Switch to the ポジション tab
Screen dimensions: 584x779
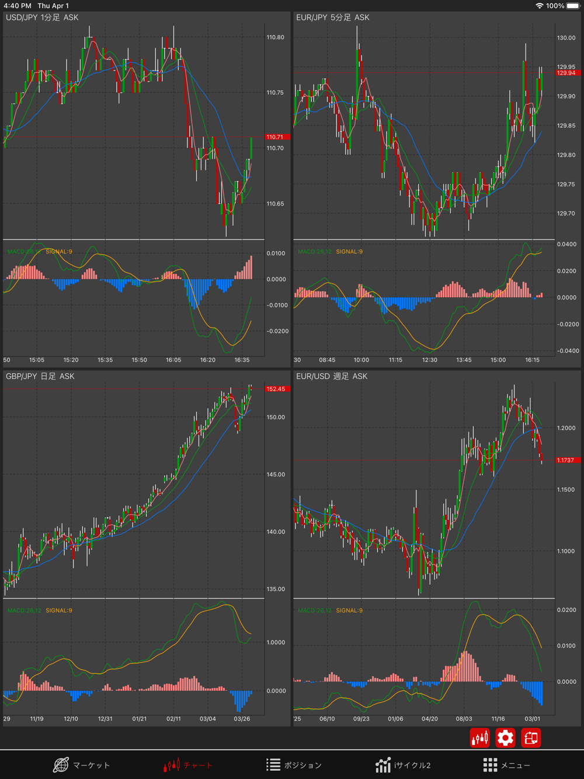pos(294,764)
